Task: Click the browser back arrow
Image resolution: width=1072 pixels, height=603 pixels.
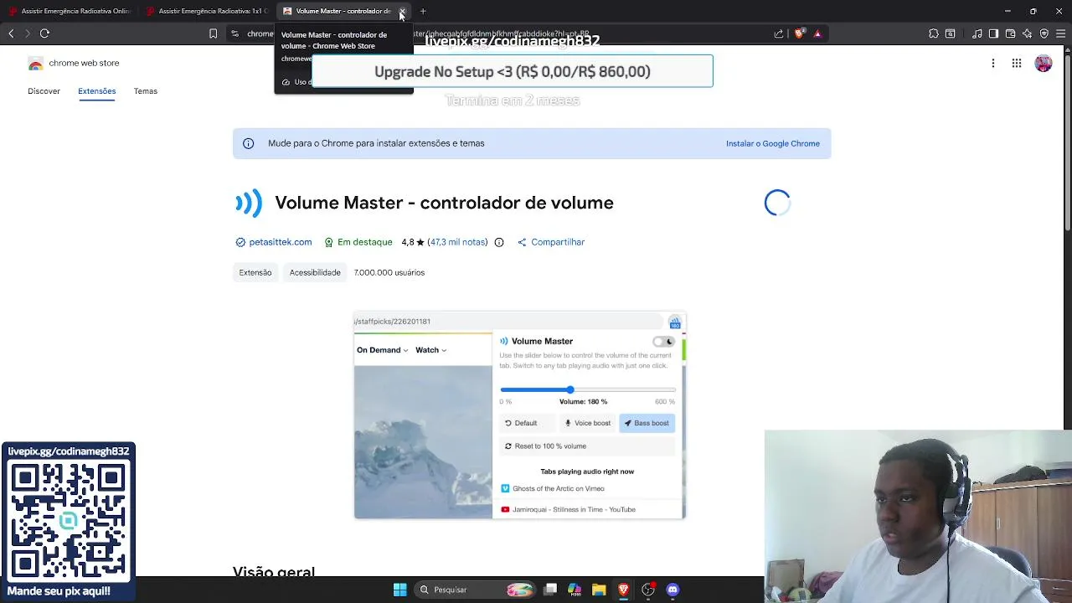Action: coord(11,33)
